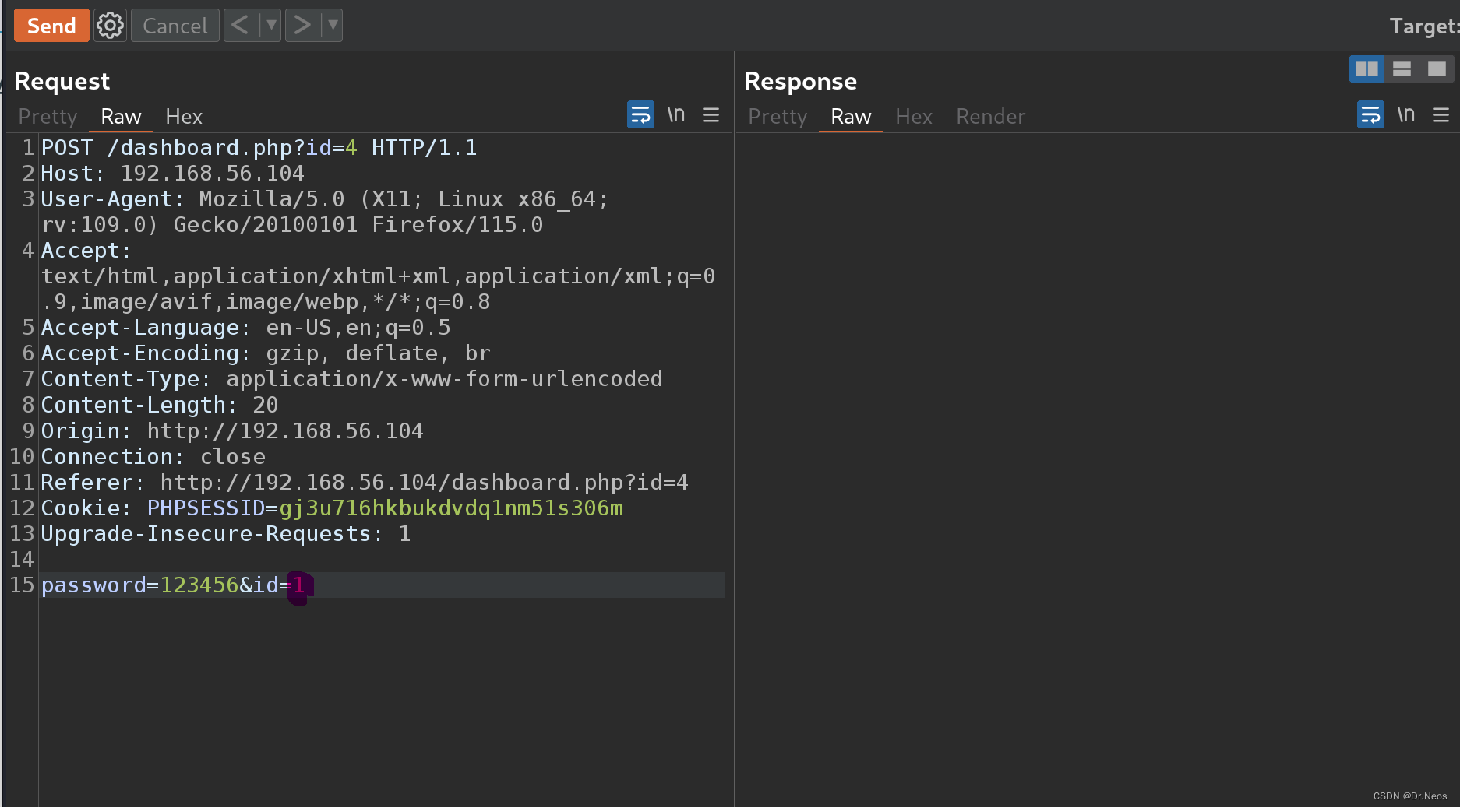This screenshot has height=808, width=1460.
Task: Select top-bottom stacked layout icon
Action: pos(1402,69)
